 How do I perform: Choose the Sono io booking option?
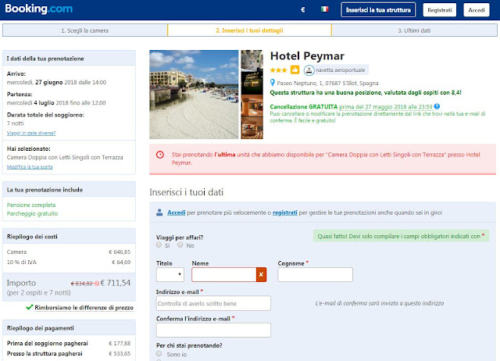click(x=159, y=353)
